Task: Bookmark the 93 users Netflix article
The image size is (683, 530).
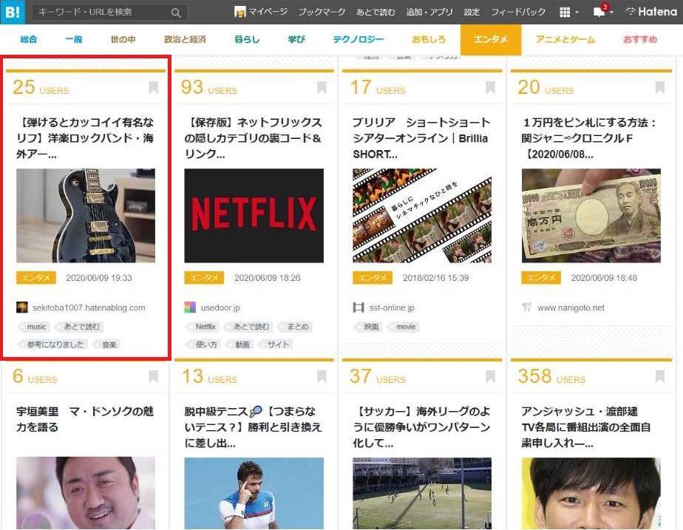Action: pyautogui.click(x=322, y=87)
